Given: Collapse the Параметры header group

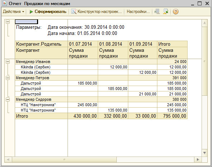Looking at the screenshot, I should pyautogui.click(x=8, y=22).
